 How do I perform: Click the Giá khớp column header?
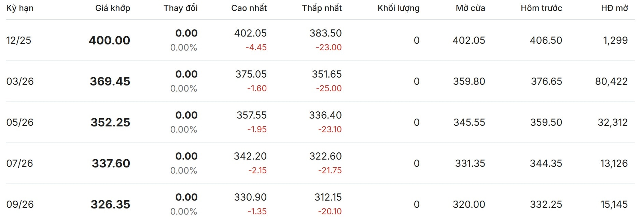tap(112, 8)
